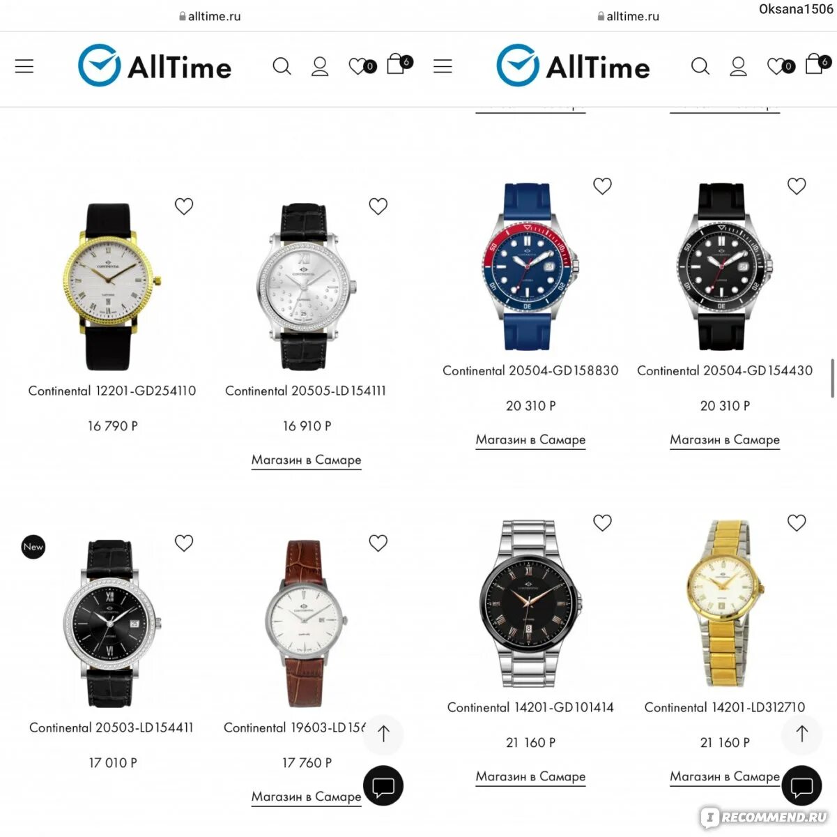Click Магазин в Самаре under Continental 20505-LD154111
Screen dimensions: 837x837
306,460
